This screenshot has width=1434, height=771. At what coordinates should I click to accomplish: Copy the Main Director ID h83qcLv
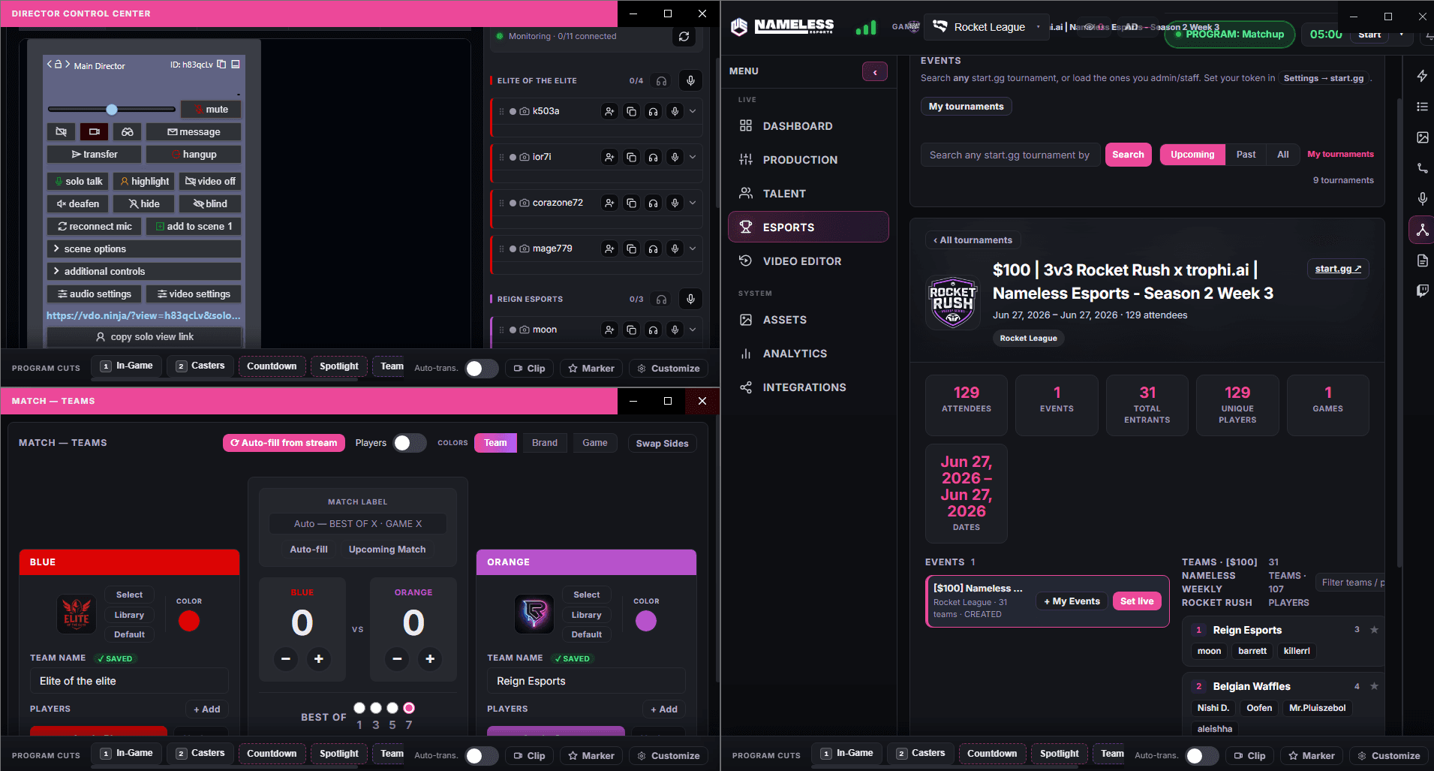(221, 65)
